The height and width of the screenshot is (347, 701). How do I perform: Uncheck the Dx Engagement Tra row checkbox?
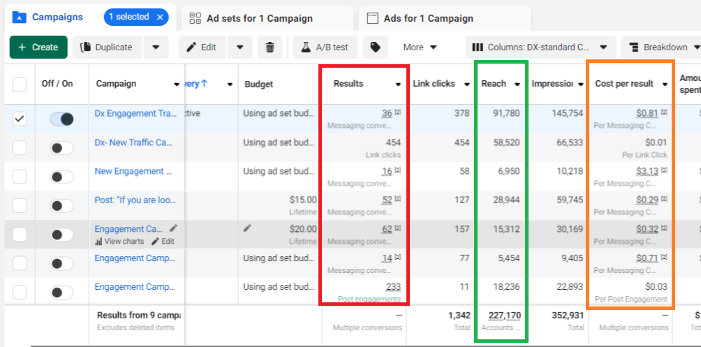tap(20, 119)
